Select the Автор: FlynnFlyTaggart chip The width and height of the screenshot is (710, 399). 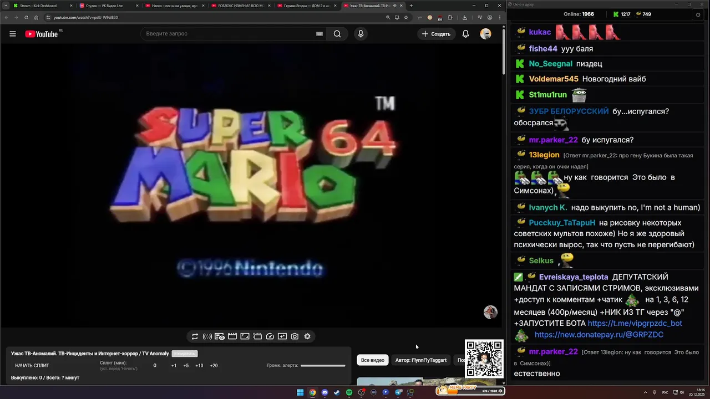(421, 360)
